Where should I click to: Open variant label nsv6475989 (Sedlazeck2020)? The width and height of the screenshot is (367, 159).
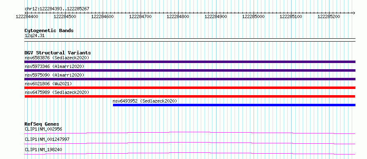tap(57, 92)
